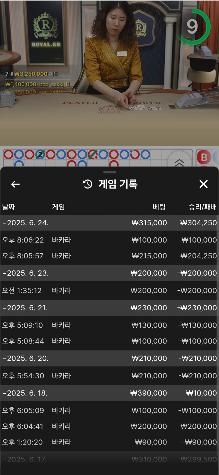View the 오후 6:04:41 바카라 round

[109, 426]
